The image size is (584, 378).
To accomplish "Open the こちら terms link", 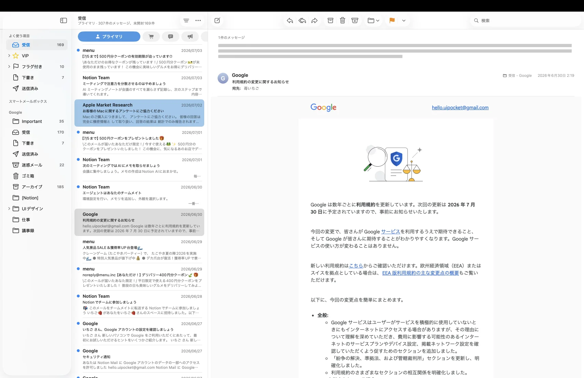I will 356,266.
